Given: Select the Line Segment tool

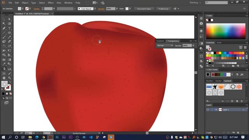Looking at the screenshot, I should [4, 33].
